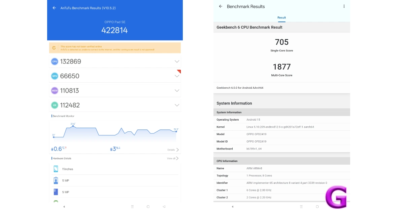404x211 pixels.
Task: Click the Model row showing OPPO OPD2419
Action: tap(282, 134)
